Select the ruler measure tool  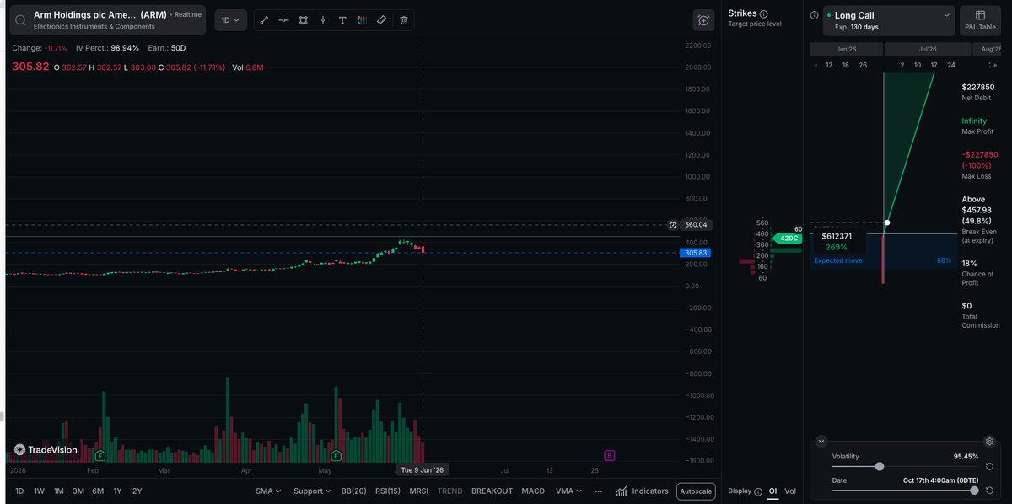382,19
